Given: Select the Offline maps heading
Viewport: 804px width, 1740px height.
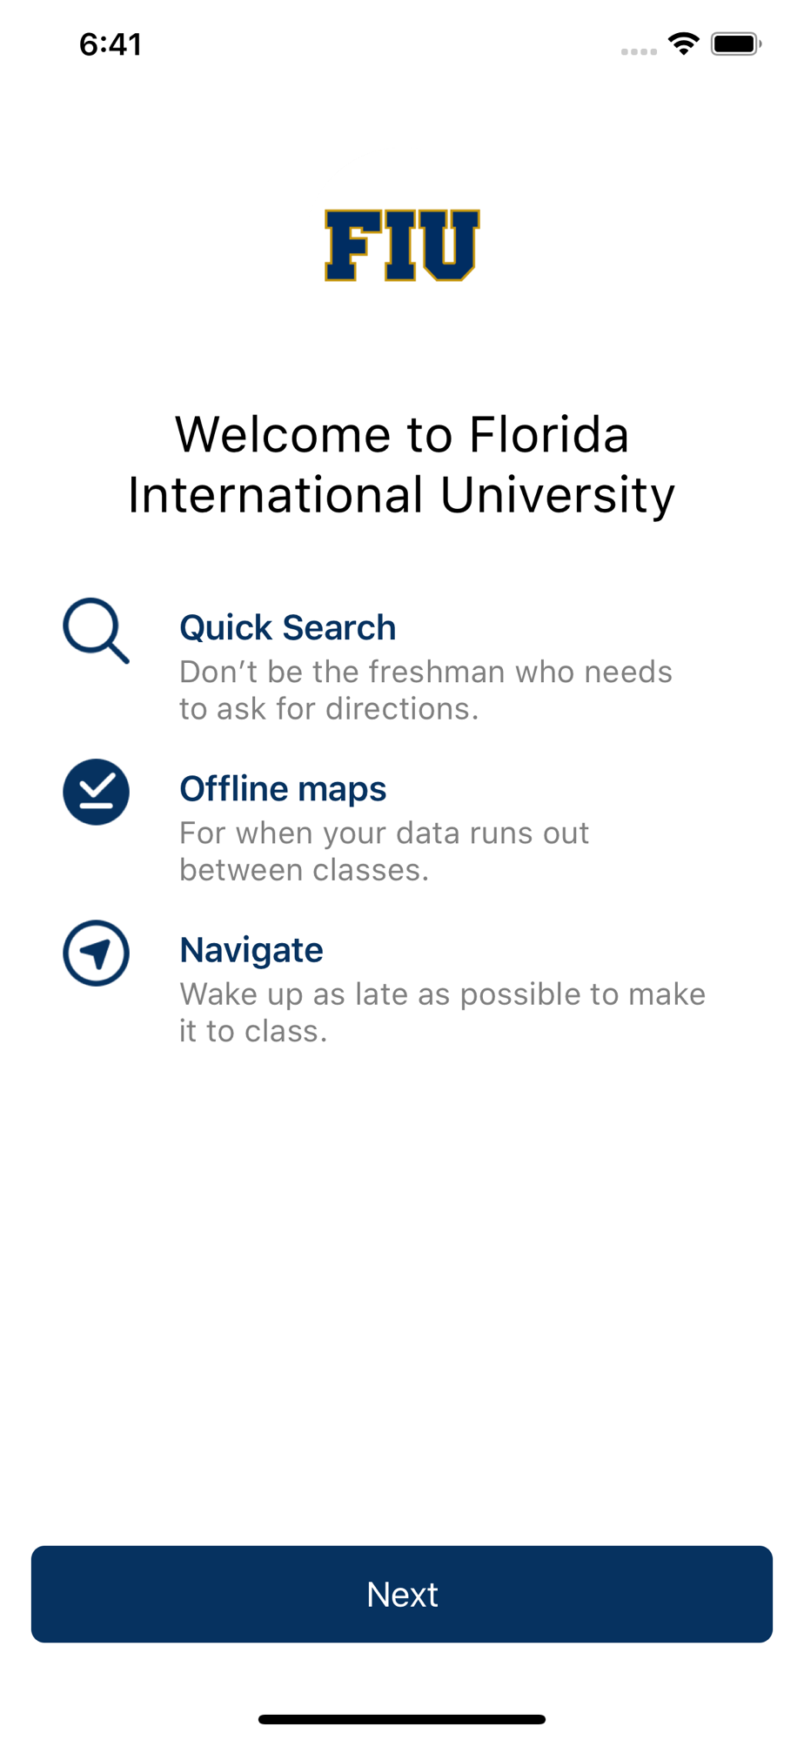Looking at the screenshot, I should [x=283, y=789].
